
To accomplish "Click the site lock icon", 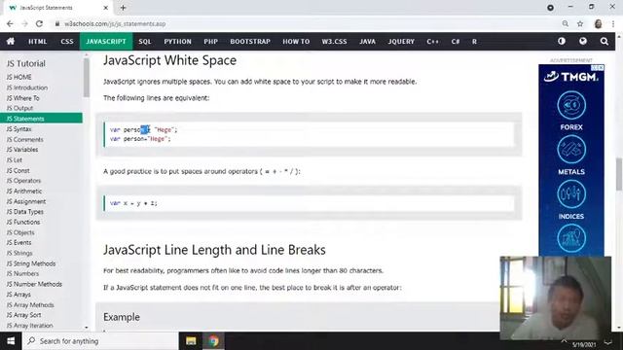I will (57, 23).
